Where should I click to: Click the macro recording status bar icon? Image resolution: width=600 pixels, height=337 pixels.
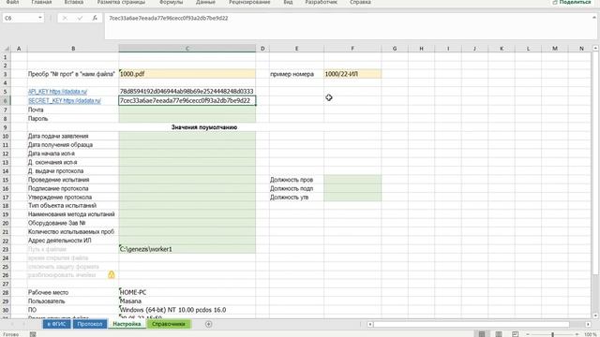click(33, 334)
